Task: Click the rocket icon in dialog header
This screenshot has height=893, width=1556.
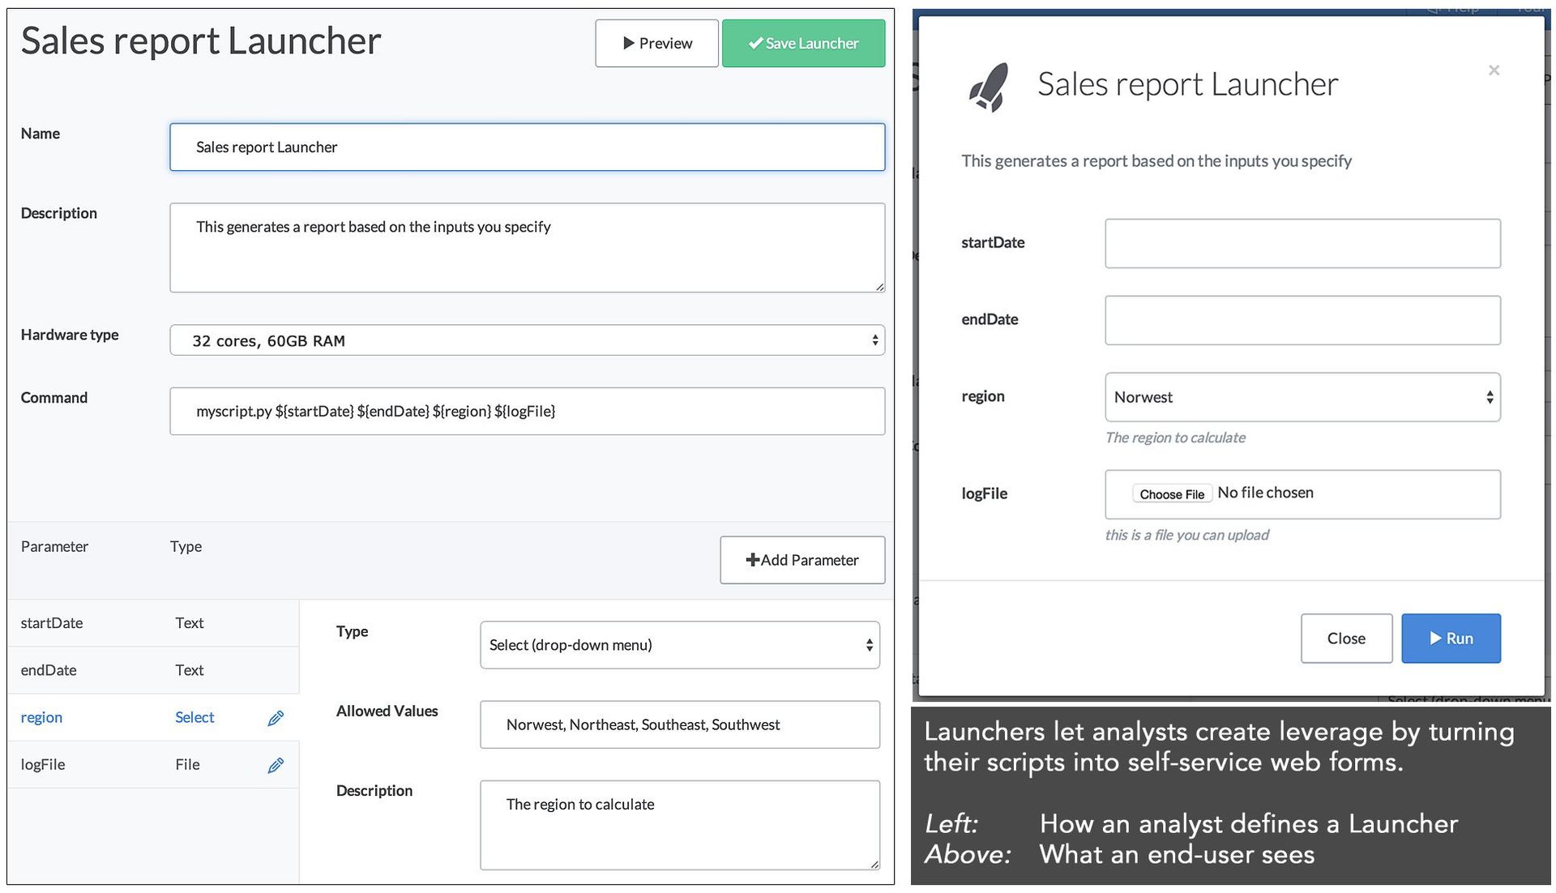Action: point(989,86)
